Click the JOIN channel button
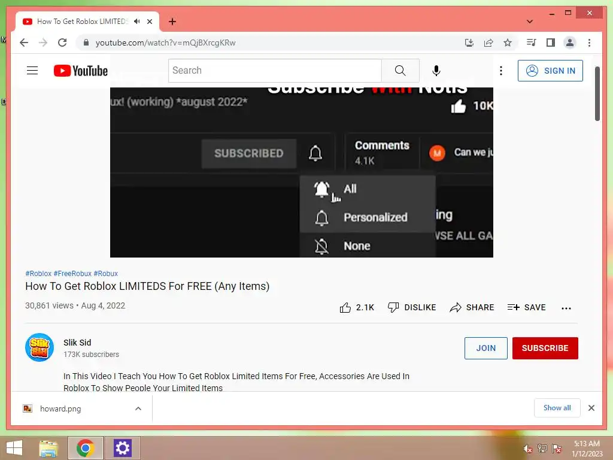Screen dimensions: 613x460 (486, 348)
